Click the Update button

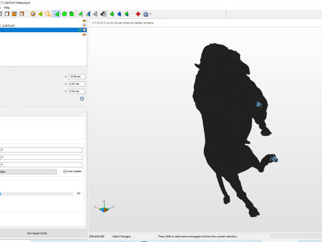[x=28, y=171]
